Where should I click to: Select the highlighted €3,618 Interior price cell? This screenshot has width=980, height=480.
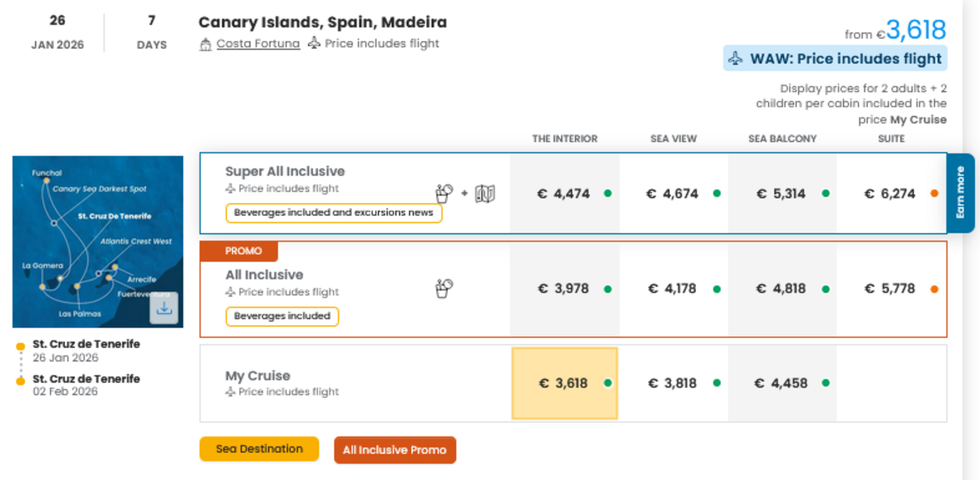click(564, 383)
